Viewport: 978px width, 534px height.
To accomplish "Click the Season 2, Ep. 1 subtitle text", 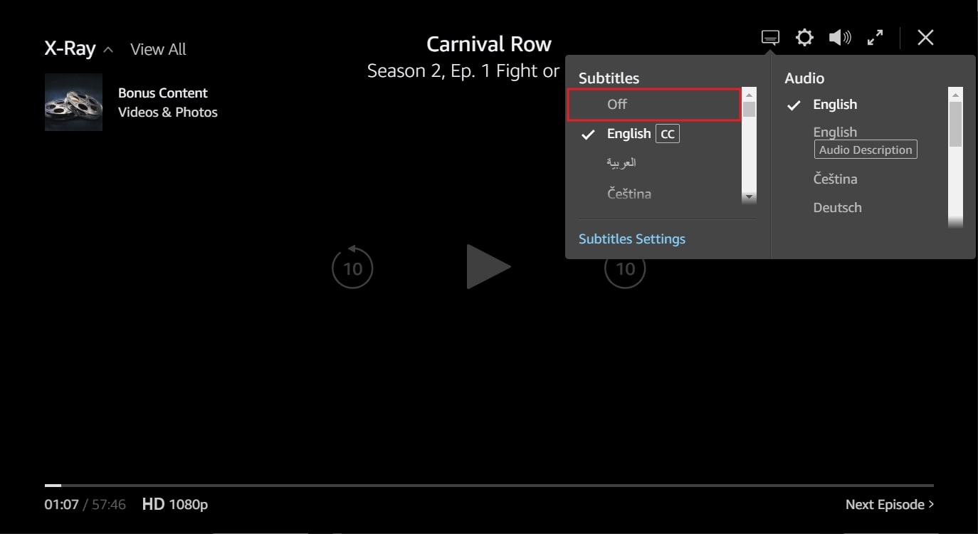I will pos(463,71).
